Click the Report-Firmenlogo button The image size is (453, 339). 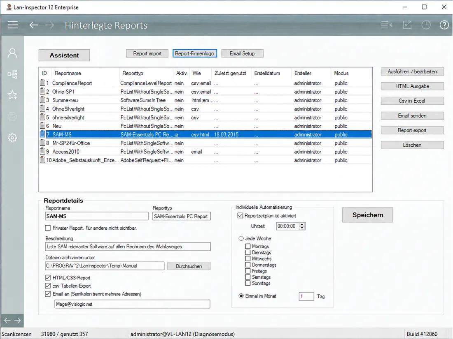(195, 53)
